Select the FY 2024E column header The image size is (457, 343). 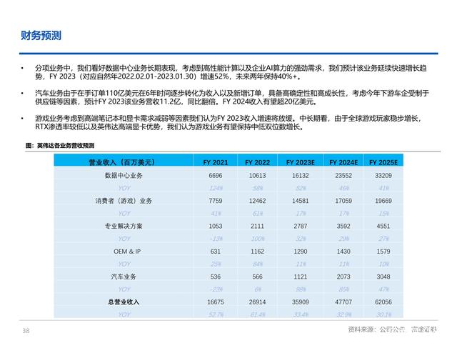click(x=343, y=162)
